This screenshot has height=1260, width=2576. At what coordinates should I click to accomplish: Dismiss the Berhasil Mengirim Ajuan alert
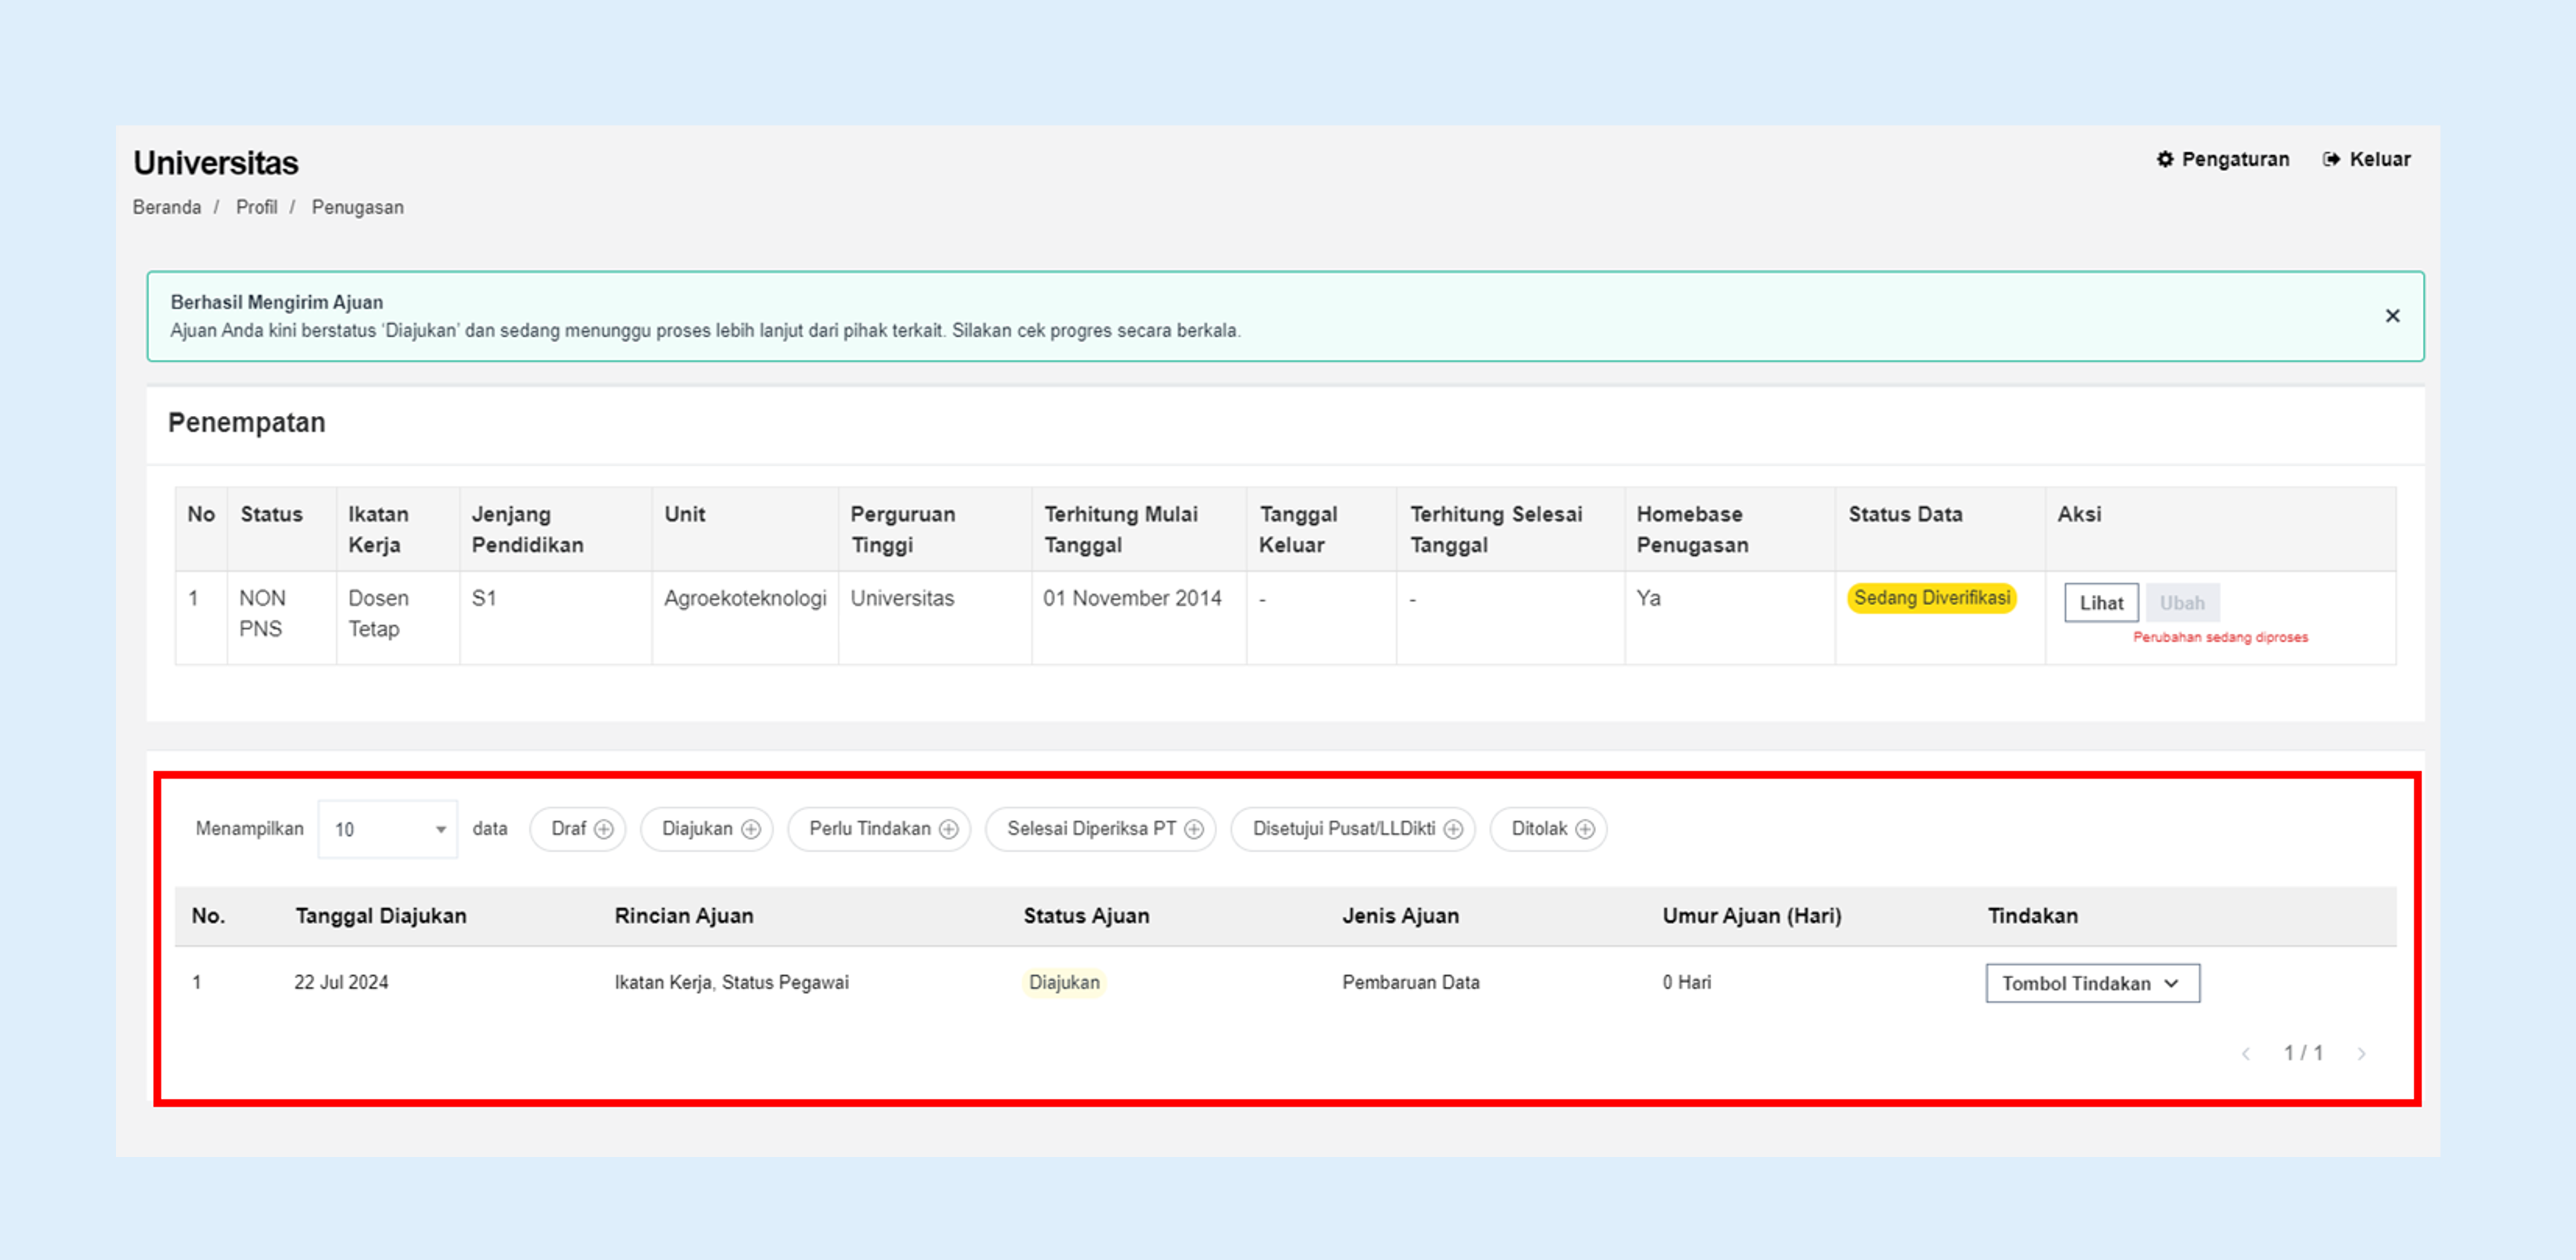click(x=2392, y=316)
